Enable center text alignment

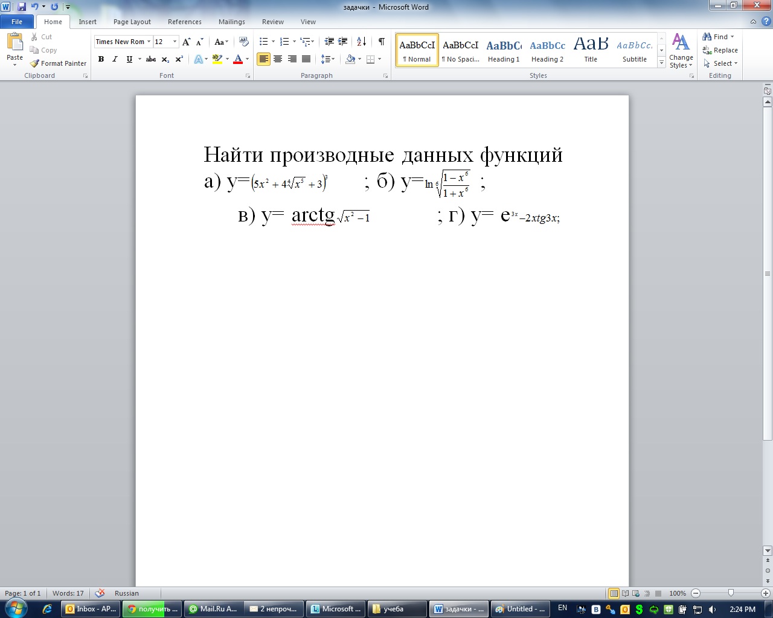(277, 59)
